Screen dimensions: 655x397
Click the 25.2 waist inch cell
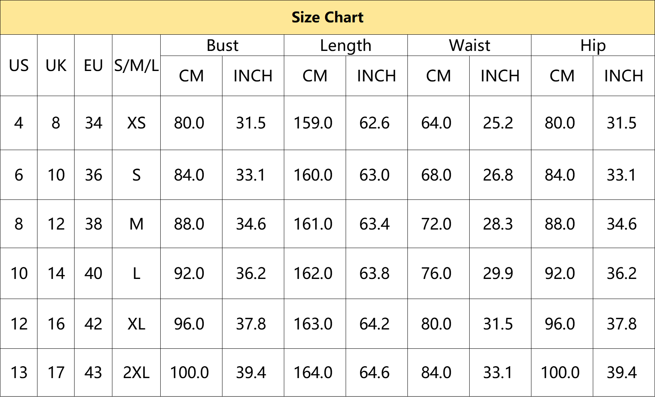pos(500,123)
